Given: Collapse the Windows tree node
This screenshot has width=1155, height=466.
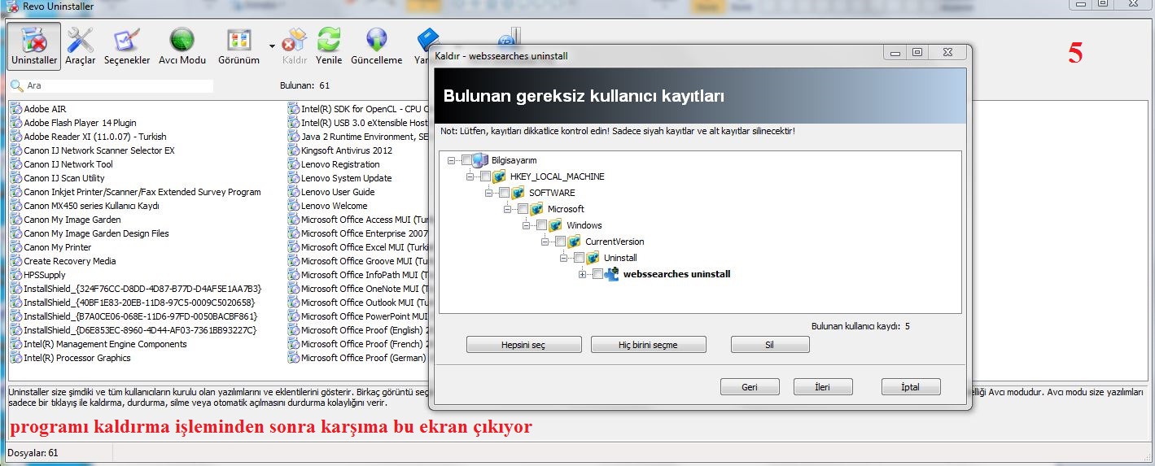Looking at the screenshot, I should coord(526,225).
